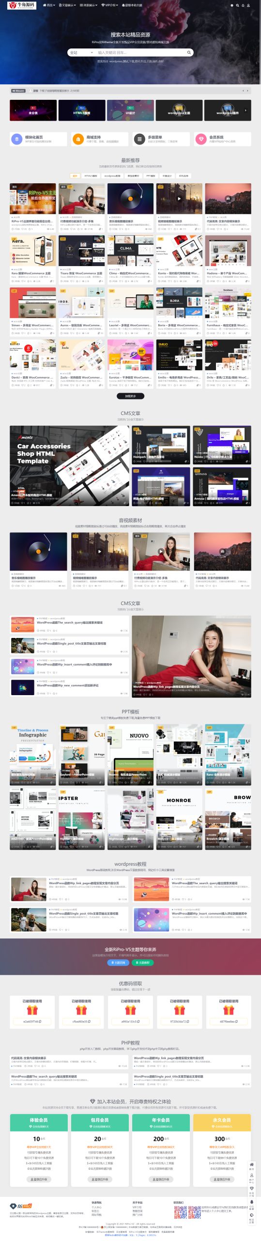Expand the 列表展示 nav menu
Viewport: 261px width, 1241px height.
pos(89,5)
